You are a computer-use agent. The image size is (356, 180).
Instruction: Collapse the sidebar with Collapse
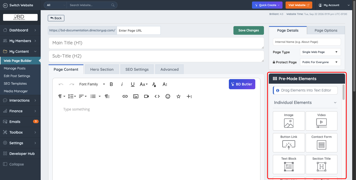click(x=20, y=164)
